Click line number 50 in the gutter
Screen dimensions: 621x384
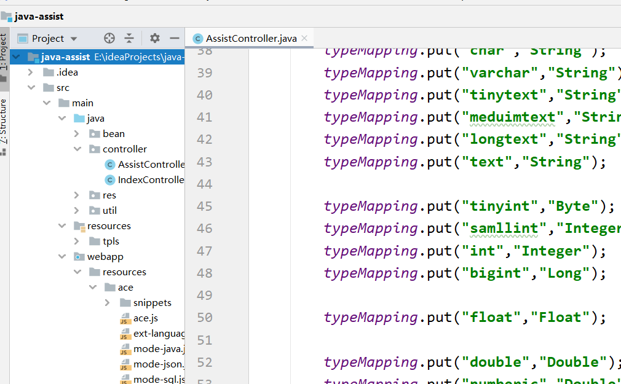coord(205,317)
